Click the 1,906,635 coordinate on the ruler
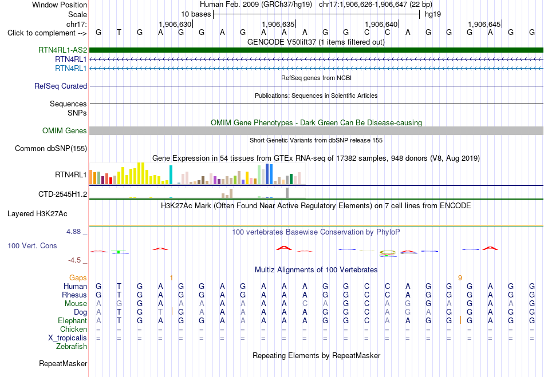This screenshot has height=377, width=544. 278,24
